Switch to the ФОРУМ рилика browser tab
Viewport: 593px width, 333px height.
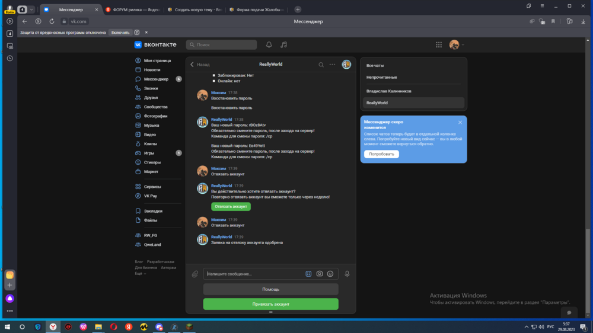coord(133,9)
